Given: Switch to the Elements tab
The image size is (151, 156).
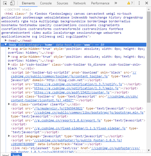Looking at the screenshot, I should 28,3.
